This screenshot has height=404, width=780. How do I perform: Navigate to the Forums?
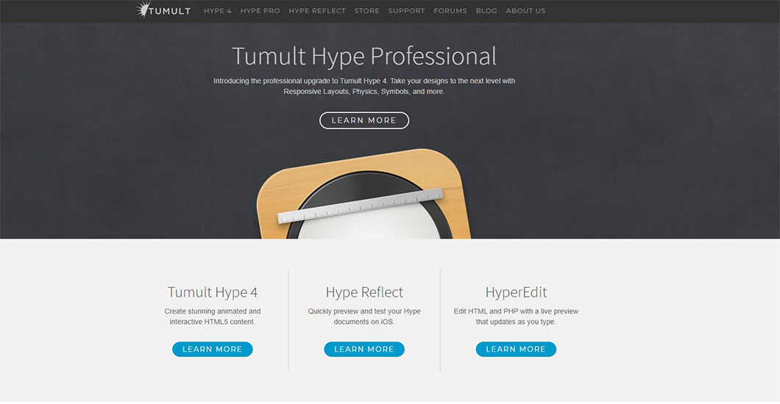point(450,11)
